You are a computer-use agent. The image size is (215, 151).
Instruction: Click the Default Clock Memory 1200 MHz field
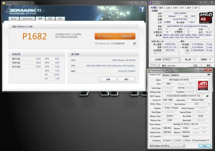[x=186, y=132]
